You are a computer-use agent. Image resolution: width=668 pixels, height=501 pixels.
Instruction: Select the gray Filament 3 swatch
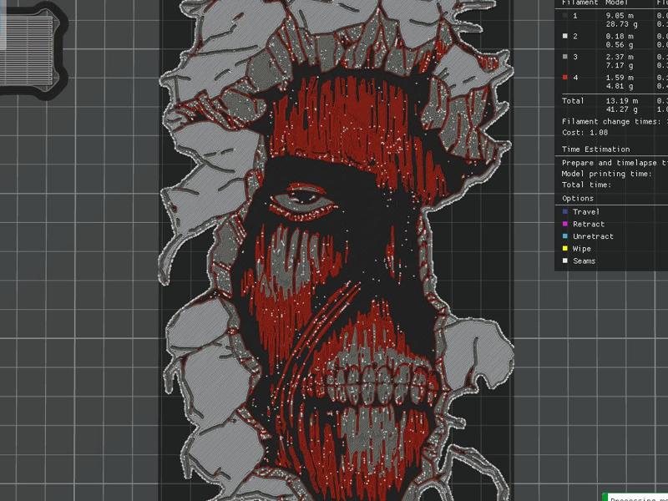[565, 57]
